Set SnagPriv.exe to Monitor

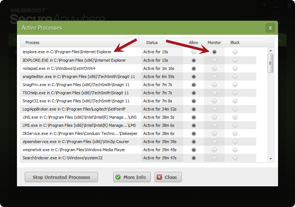click(214, 85)
